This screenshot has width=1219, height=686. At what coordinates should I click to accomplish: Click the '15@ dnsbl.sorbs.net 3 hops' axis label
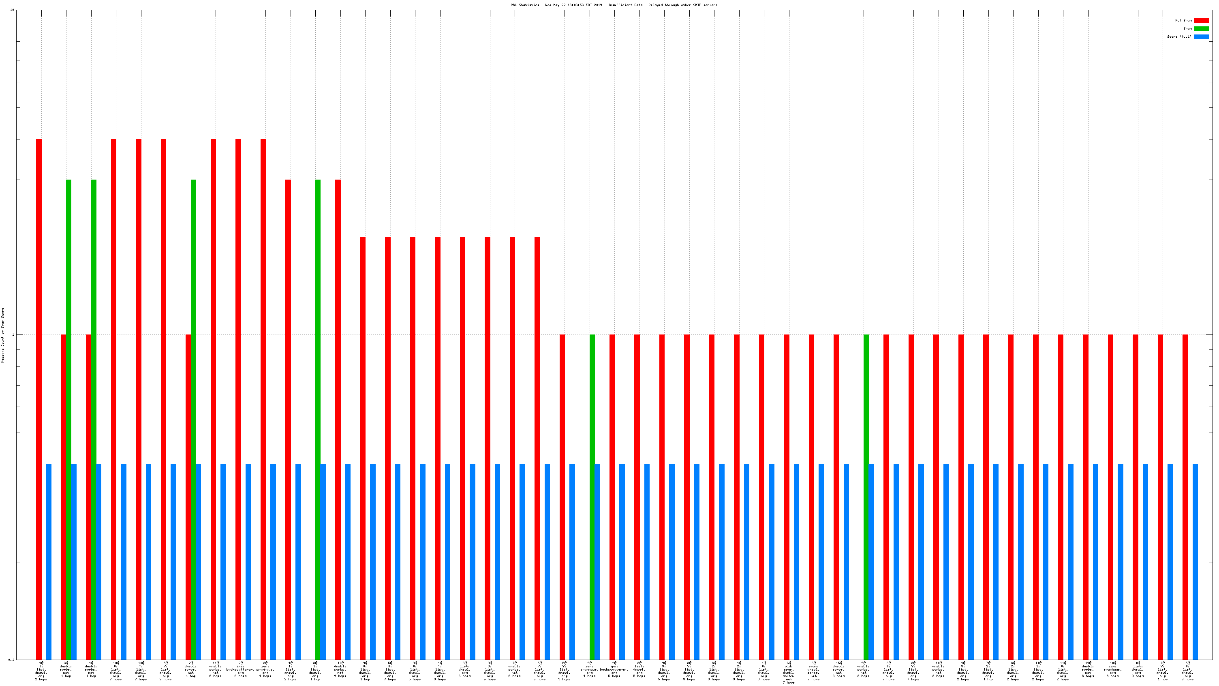838,669
